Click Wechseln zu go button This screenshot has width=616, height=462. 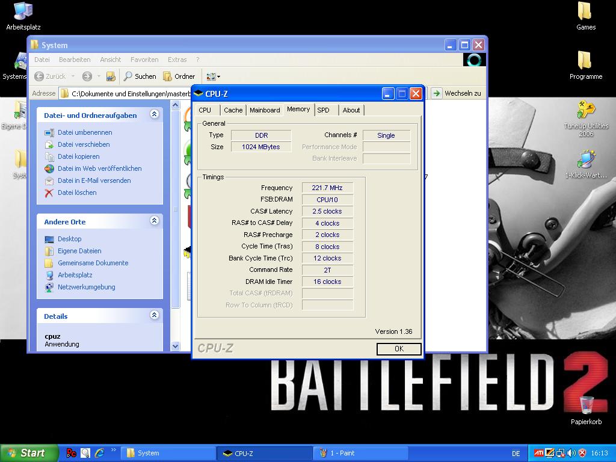[x=456, y=93]
